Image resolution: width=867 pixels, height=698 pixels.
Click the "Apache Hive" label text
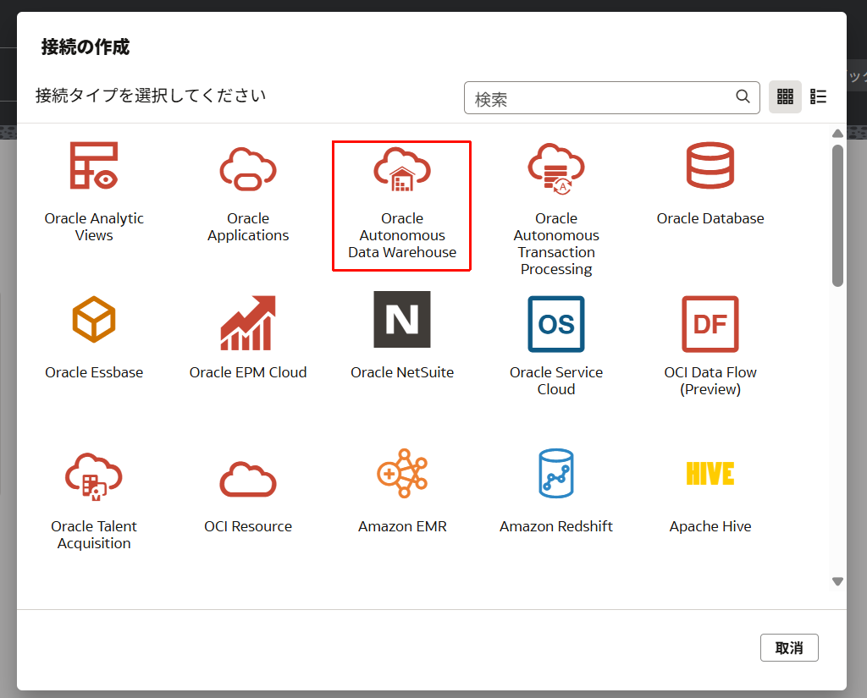(x=710, y=526)
